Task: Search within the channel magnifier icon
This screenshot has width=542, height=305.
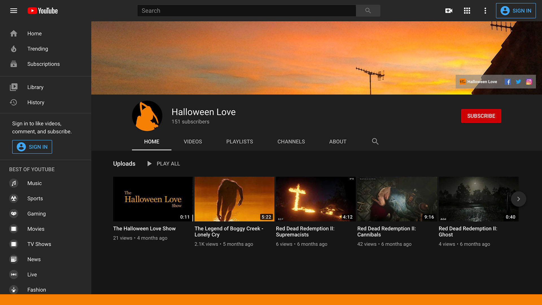Action: tap(375, 141)
